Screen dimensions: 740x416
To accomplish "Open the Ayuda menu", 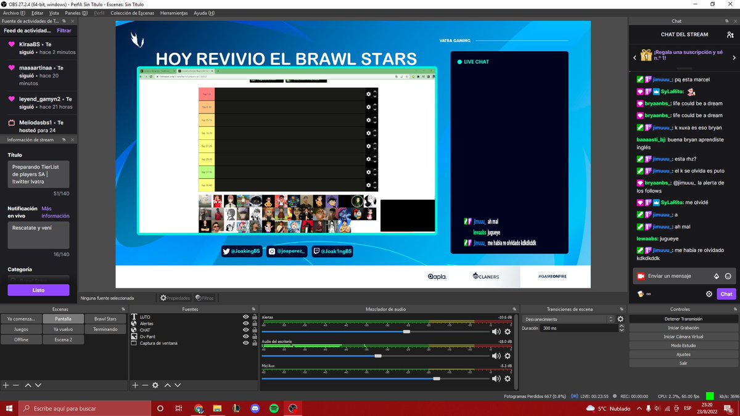I will point(204,13).
